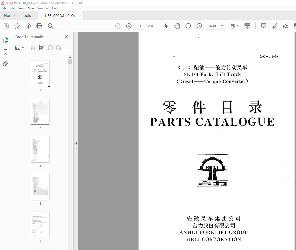Open the View menu
This screenshot has width=296, height=250.
pyautogui.click(x=21, y=8)
